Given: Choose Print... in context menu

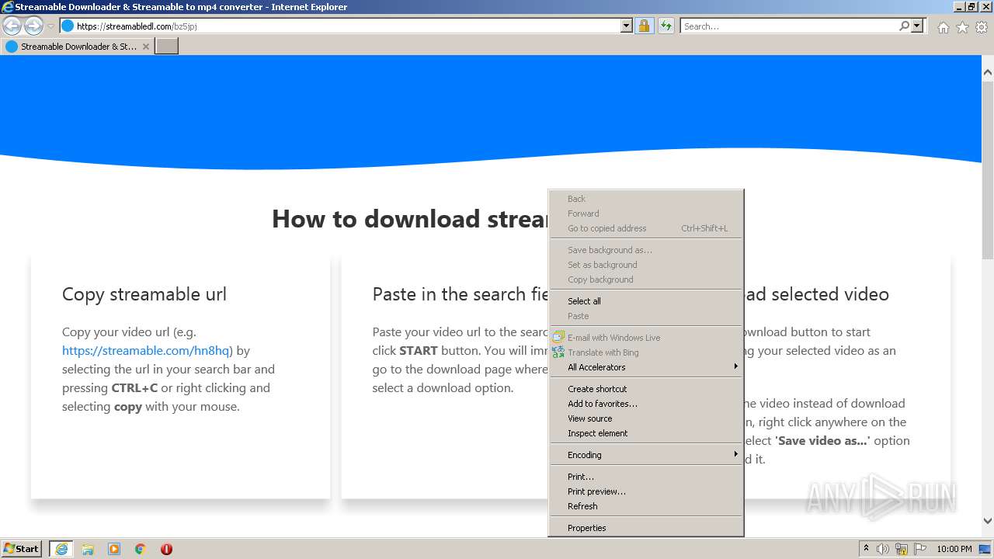Looking at the screenshot, I should pyautogui.click(x=646, y=477).
